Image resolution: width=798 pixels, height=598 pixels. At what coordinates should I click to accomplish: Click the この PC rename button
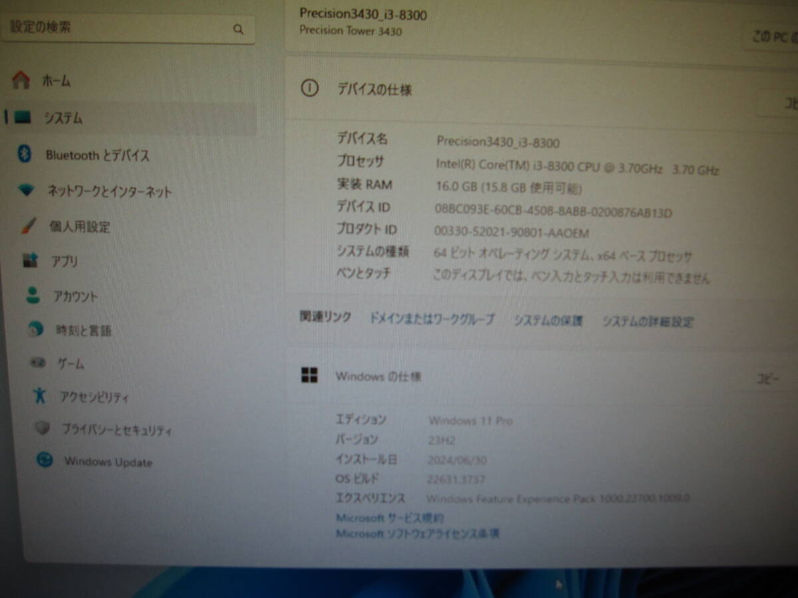tap(771, 37)
